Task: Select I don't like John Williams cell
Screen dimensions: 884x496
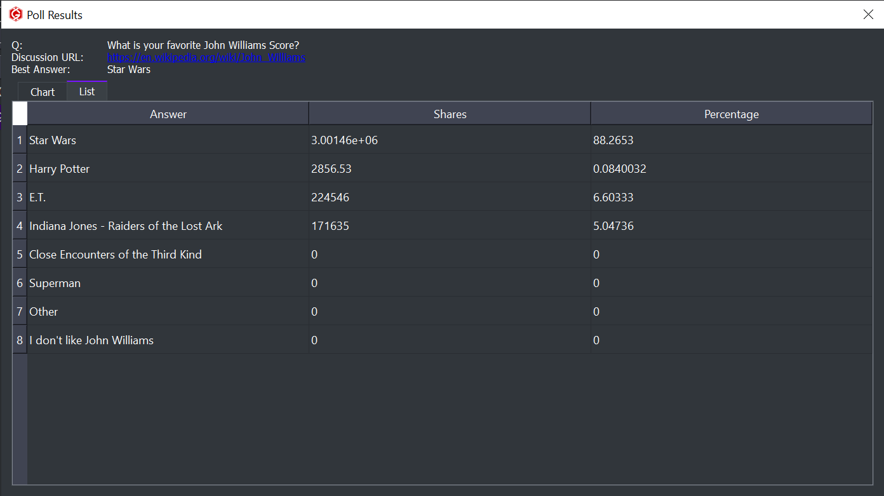Action: click(x=168, y=340)
